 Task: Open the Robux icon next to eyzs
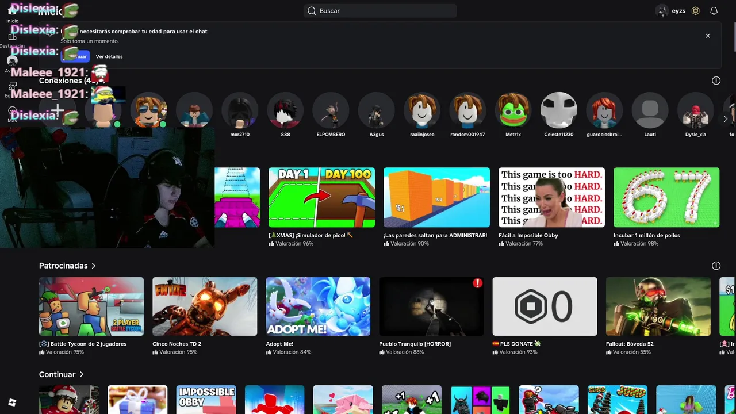tap(695, 11)
